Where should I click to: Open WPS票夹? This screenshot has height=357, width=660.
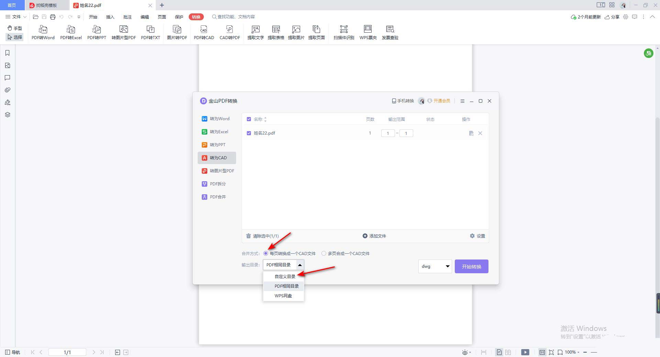368,33
